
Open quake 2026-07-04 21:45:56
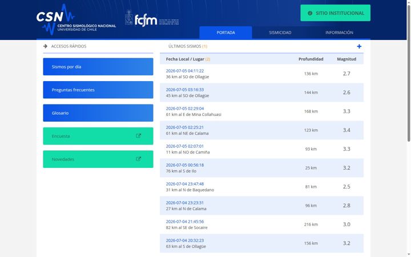[x=185, y=222]
